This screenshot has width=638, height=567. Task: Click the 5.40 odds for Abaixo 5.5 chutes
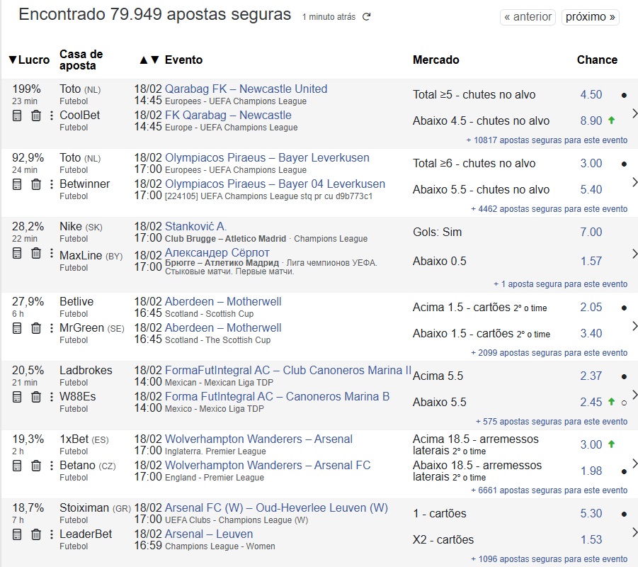click(x=591, y=189)
